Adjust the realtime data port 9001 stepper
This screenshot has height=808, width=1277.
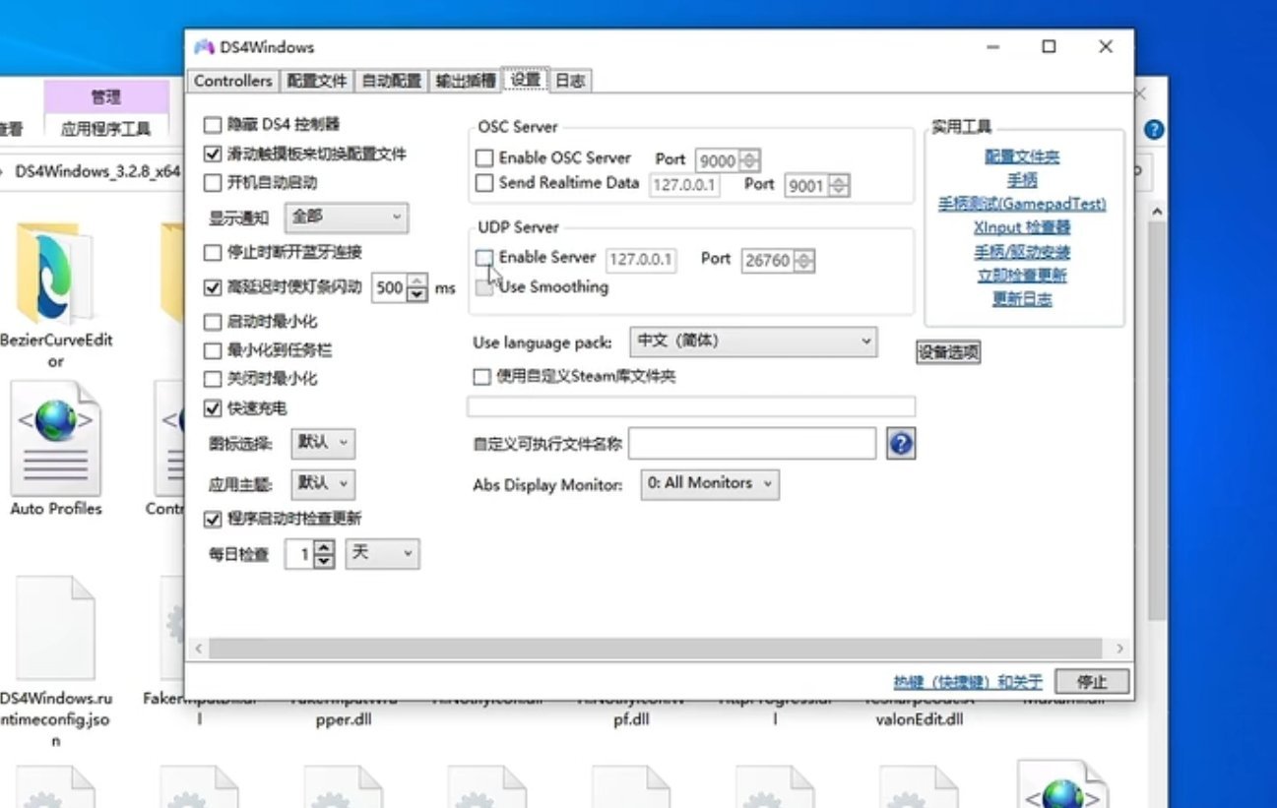coord(839,185)
